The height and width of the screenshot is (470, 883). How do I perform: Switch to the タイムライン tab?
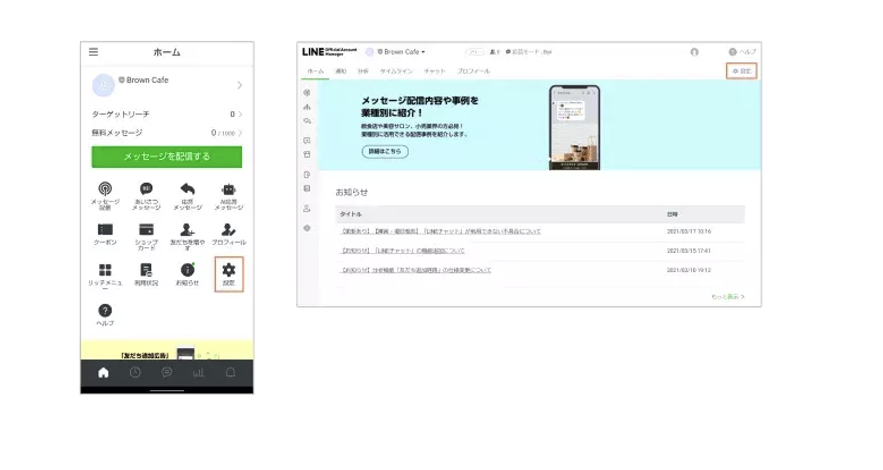click(396, 71)
